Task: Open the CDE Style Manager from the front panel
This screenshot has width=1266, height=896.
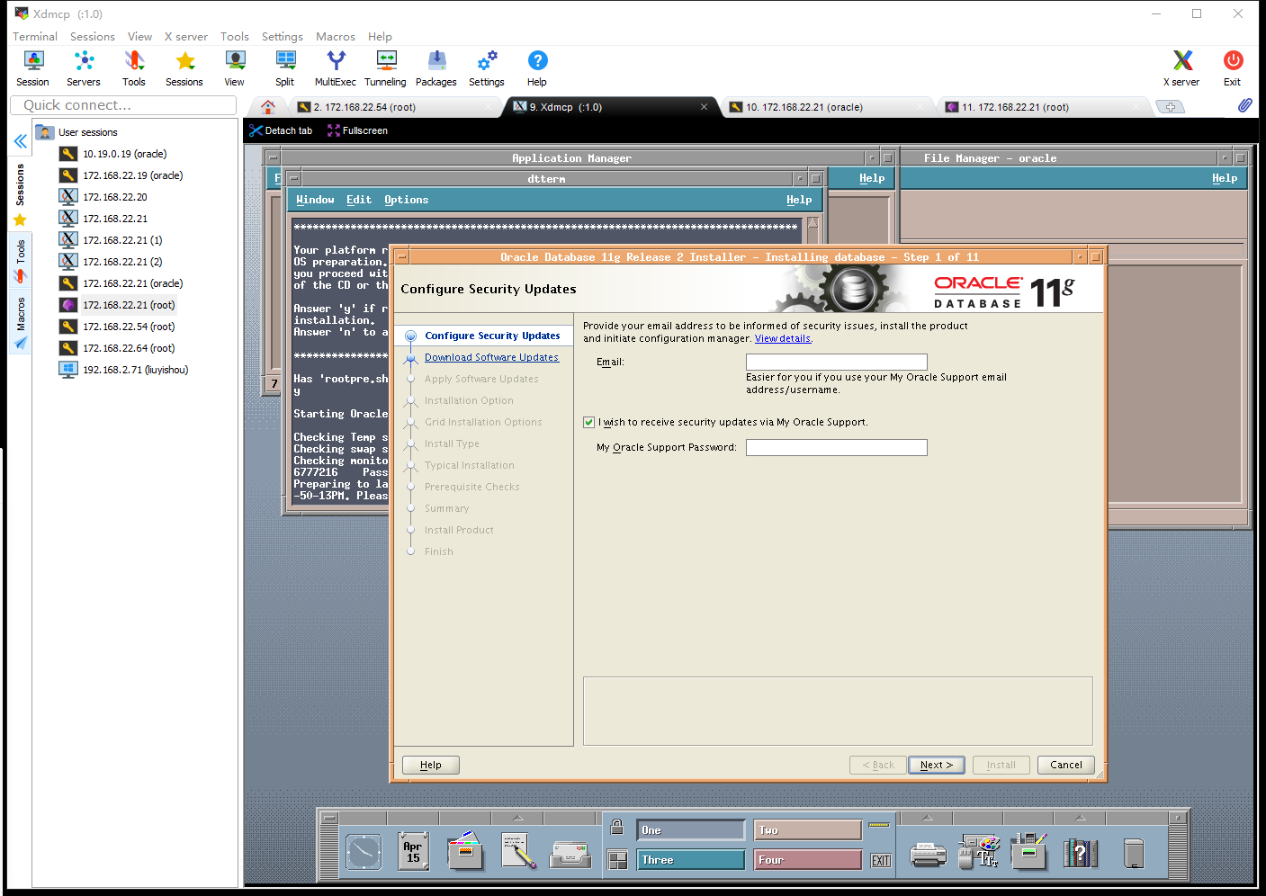Action: click(x=979, y=850)
